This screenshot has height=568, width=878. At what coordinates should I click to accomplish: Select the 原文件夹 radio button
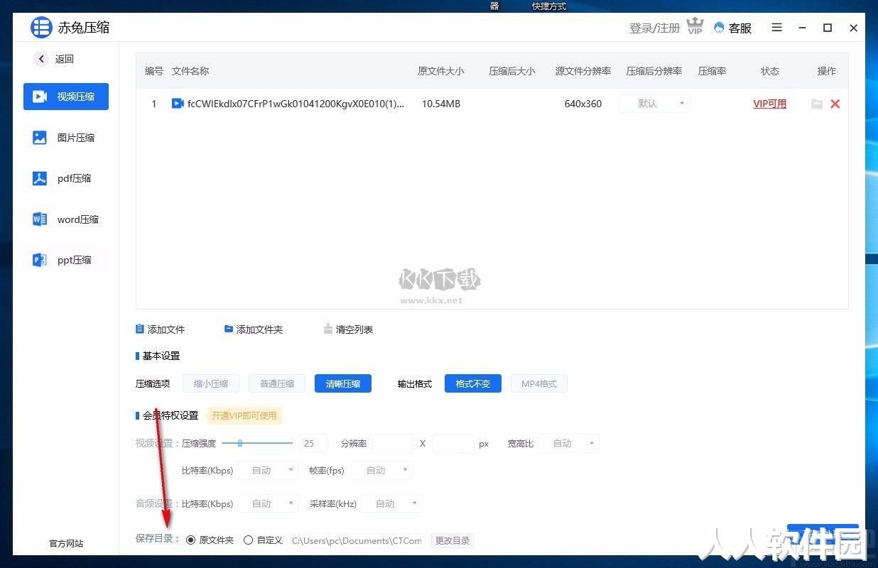(x=190, y=540)
